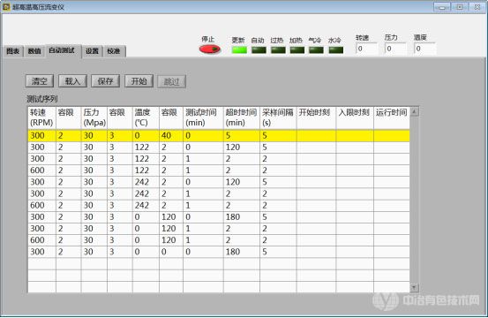The width and height of the screenshot is (488, 318).
Task: Click the 保存 save button
Action: pos(106,81)
